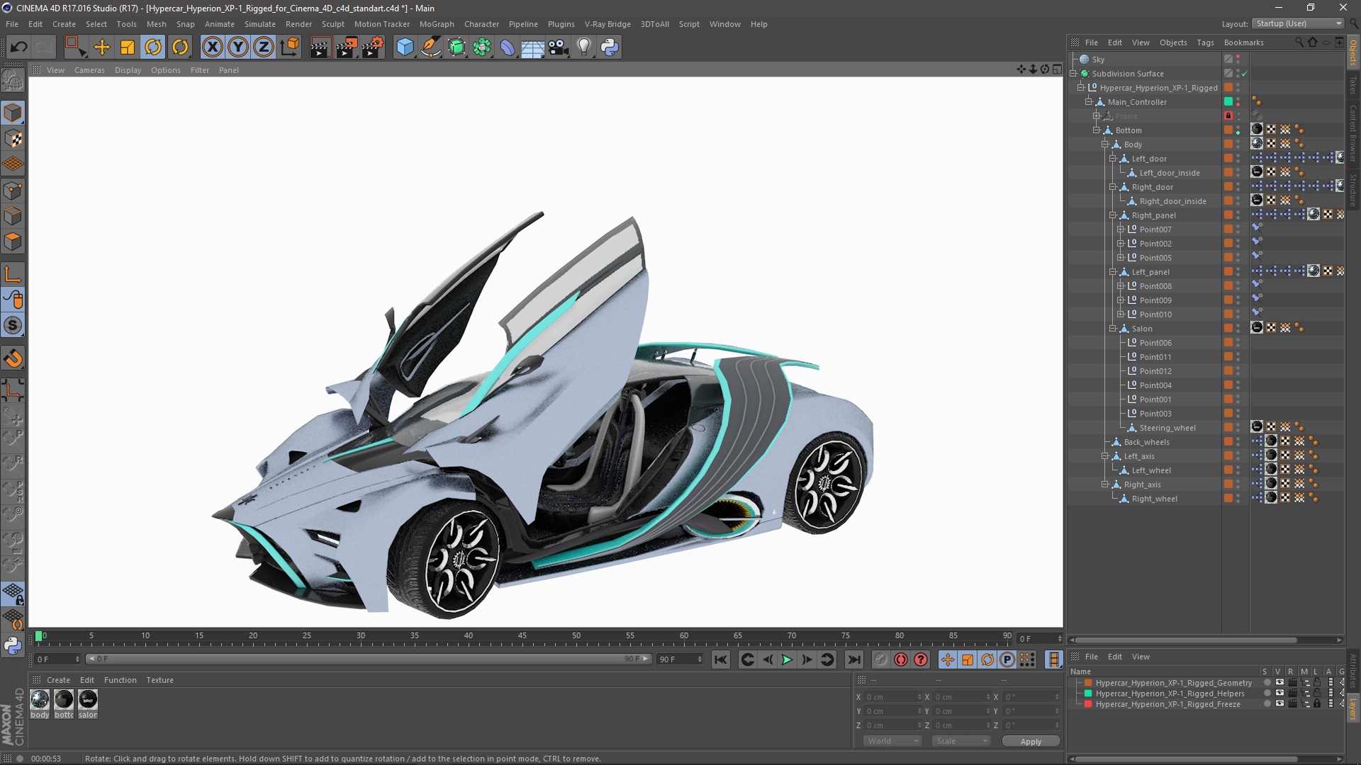The image size is (1361, 765).
Task: Switch to the Takes side tab
Action: click(1353, 85)
